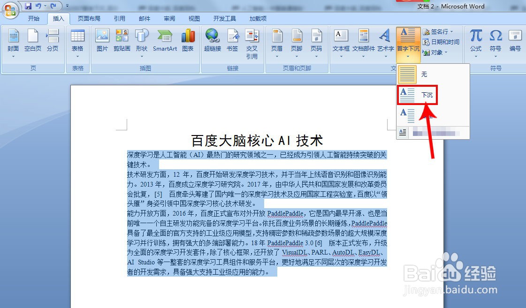Click the document title 百度大脑核心 AI 技术
This screenshot has height=308, width=526.
(257, 141)
